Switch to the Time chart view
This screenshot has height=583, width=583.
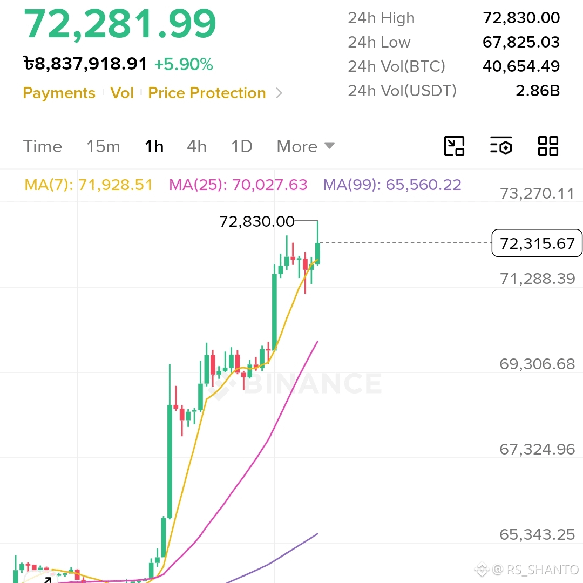click(x=43, y=146)
